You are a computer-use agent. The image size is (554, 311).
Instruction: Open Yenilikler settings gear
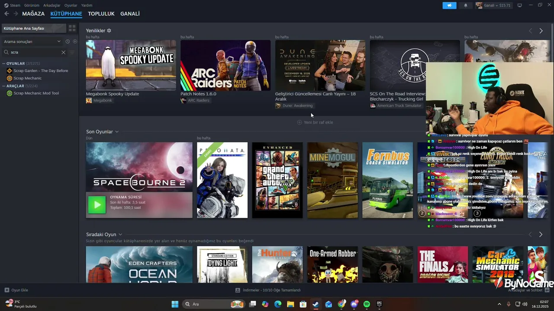pyautogui.click(x=109, y=31)
